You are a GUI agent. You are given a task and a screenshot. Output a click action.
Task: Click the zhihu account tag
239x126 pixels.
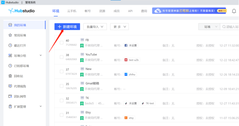point(130,74)
